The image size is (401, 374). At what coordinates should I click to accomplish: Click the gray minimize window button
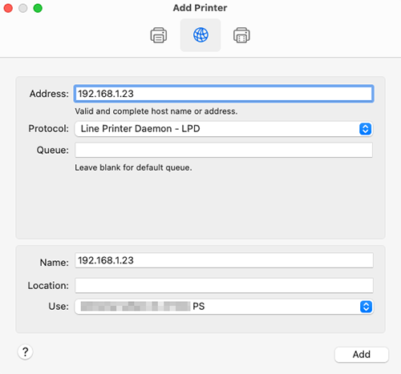23,8
